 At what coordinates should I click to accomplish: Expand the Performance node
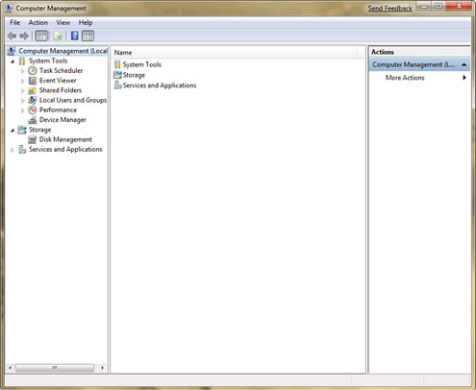(x=22, y=110)
